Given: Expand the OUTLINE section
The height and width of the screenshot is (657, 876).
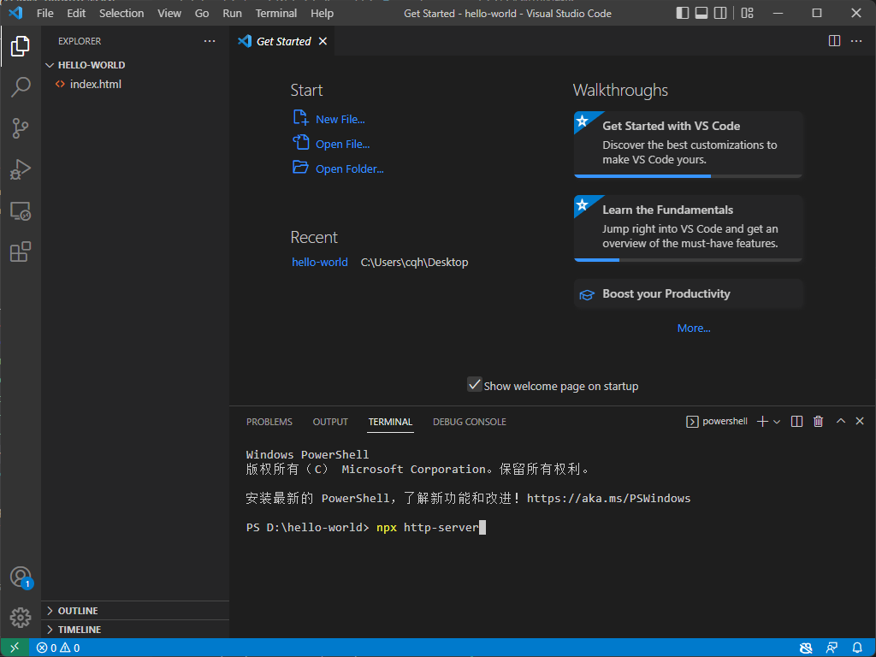Looking at the screenshot, I should [x=135, y=611].
